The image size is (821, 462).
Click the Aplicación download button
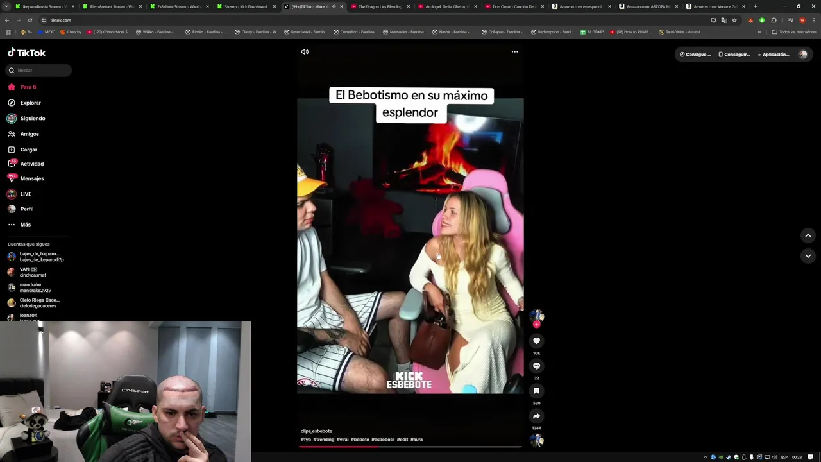tap(773, 55)
